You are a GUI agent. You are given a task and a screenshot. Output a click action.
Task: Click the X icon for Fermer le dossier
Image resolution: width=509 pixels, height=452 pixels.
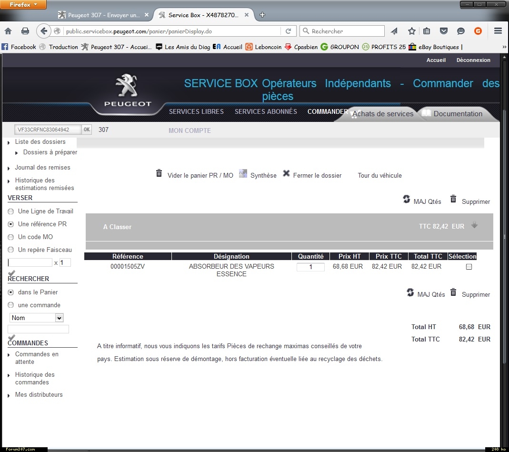[286, 173]
